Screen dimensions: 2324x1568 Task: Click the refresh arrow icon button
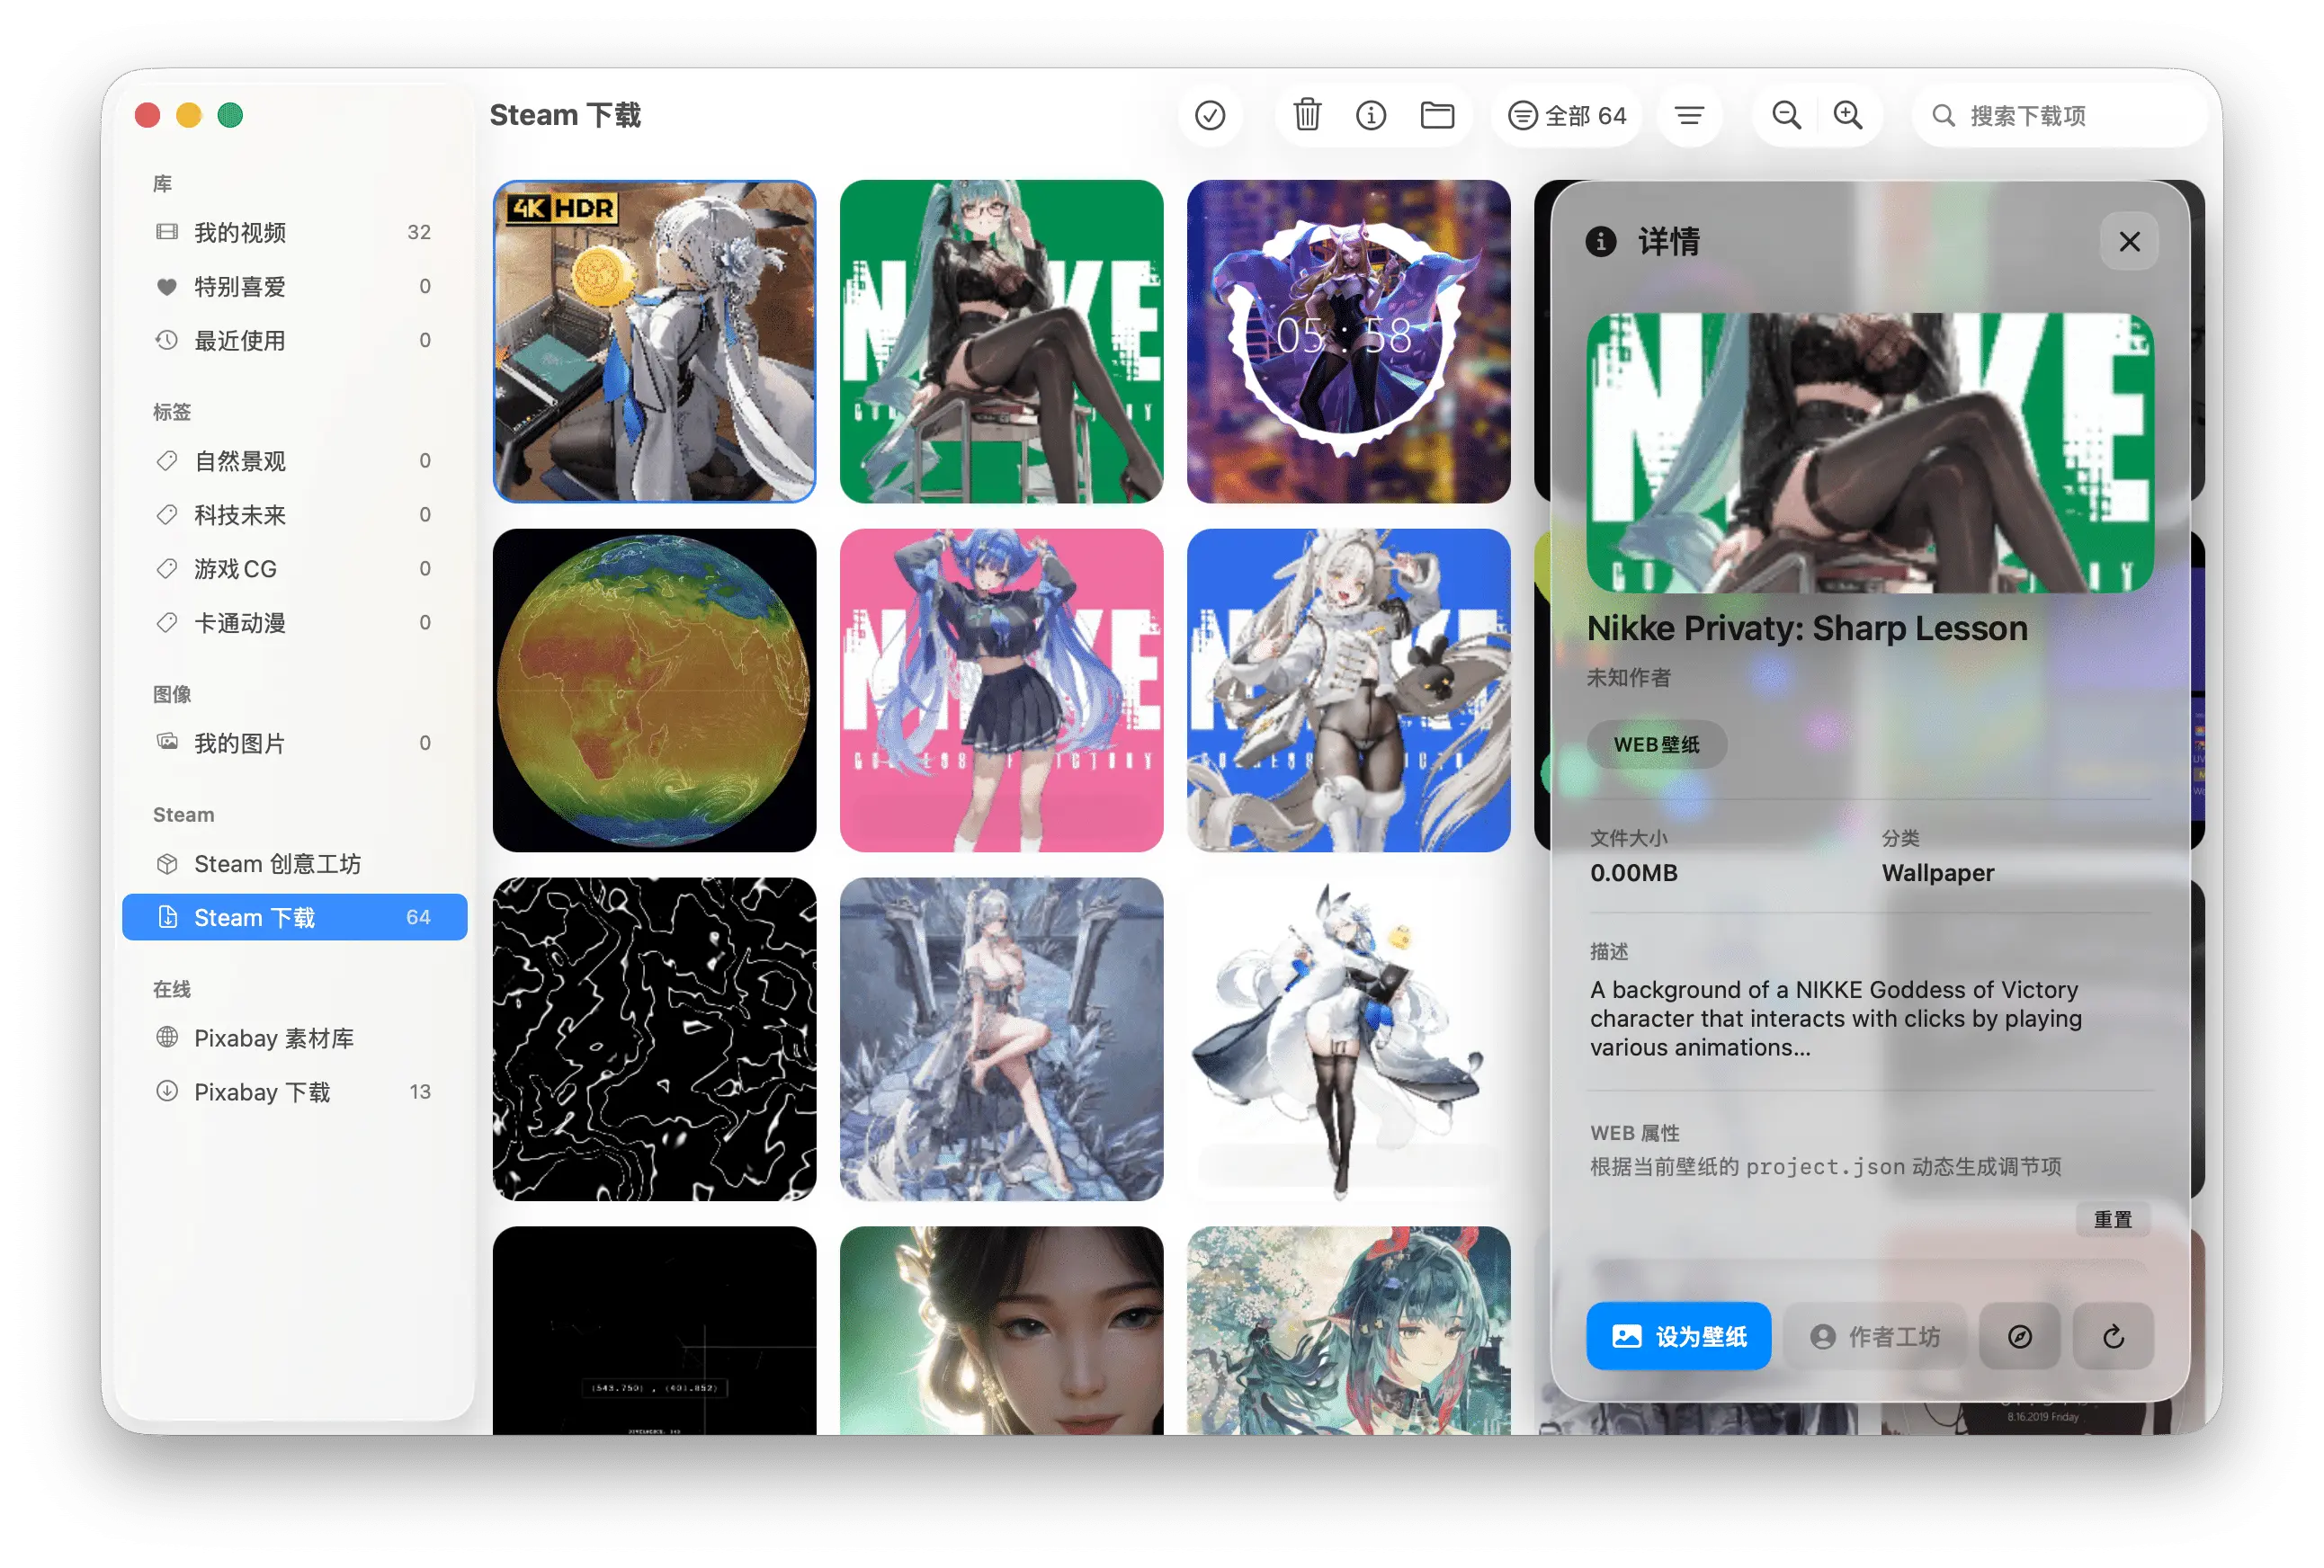point(2113,1336)
